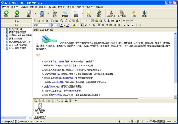The height and width of the screenshot is (124, 178).
Task: Open the 日程 schedule icon
Action: tap(55, 14)
